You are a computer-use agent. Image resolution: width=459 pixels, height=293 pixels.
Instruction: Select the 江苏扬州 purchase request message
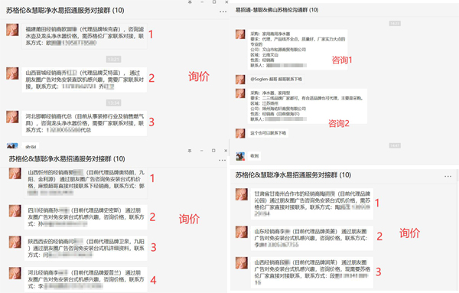tap(307, 106)
